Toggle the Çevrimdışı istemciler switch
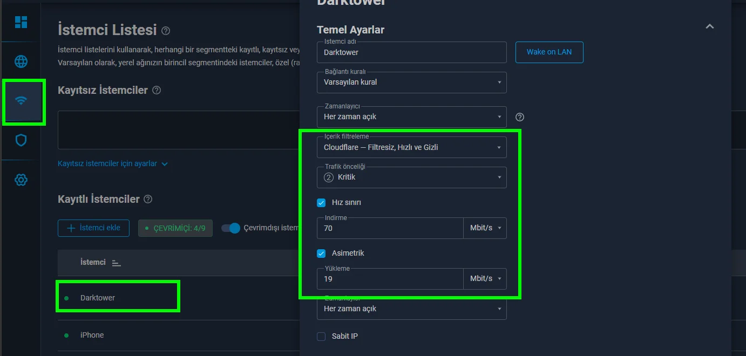Viewport: 746px width, 356px height. tap(230, 228)
